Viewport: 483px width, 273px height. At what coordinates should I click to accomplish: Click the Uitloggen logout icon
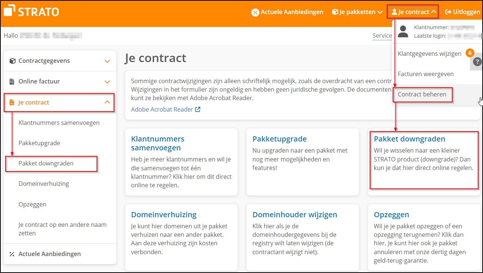(x=448, y=12)
